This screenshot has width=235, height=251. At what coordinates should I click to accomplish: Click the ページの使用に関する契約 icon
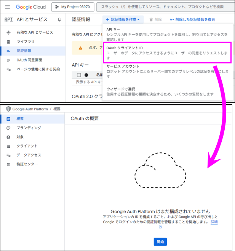8,69
